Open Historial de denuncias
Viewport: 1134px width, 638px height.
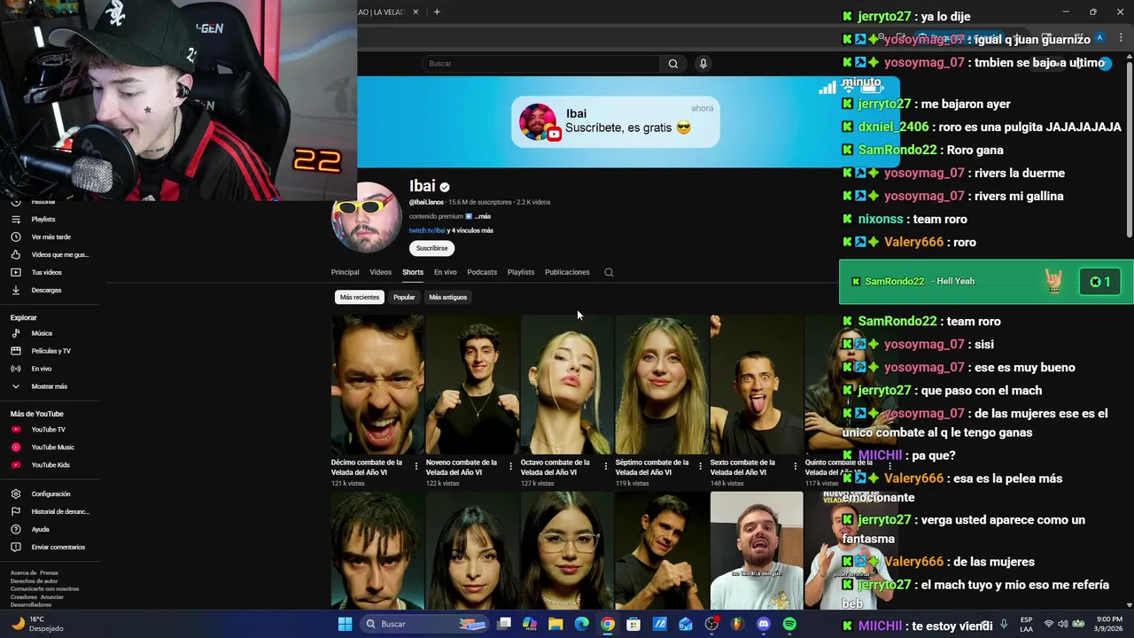point(59,511)
